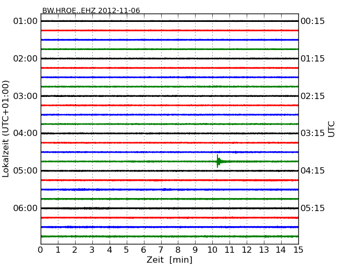Click UTC time label 02:15
This screenshot has height=271, width=339.
312,96
